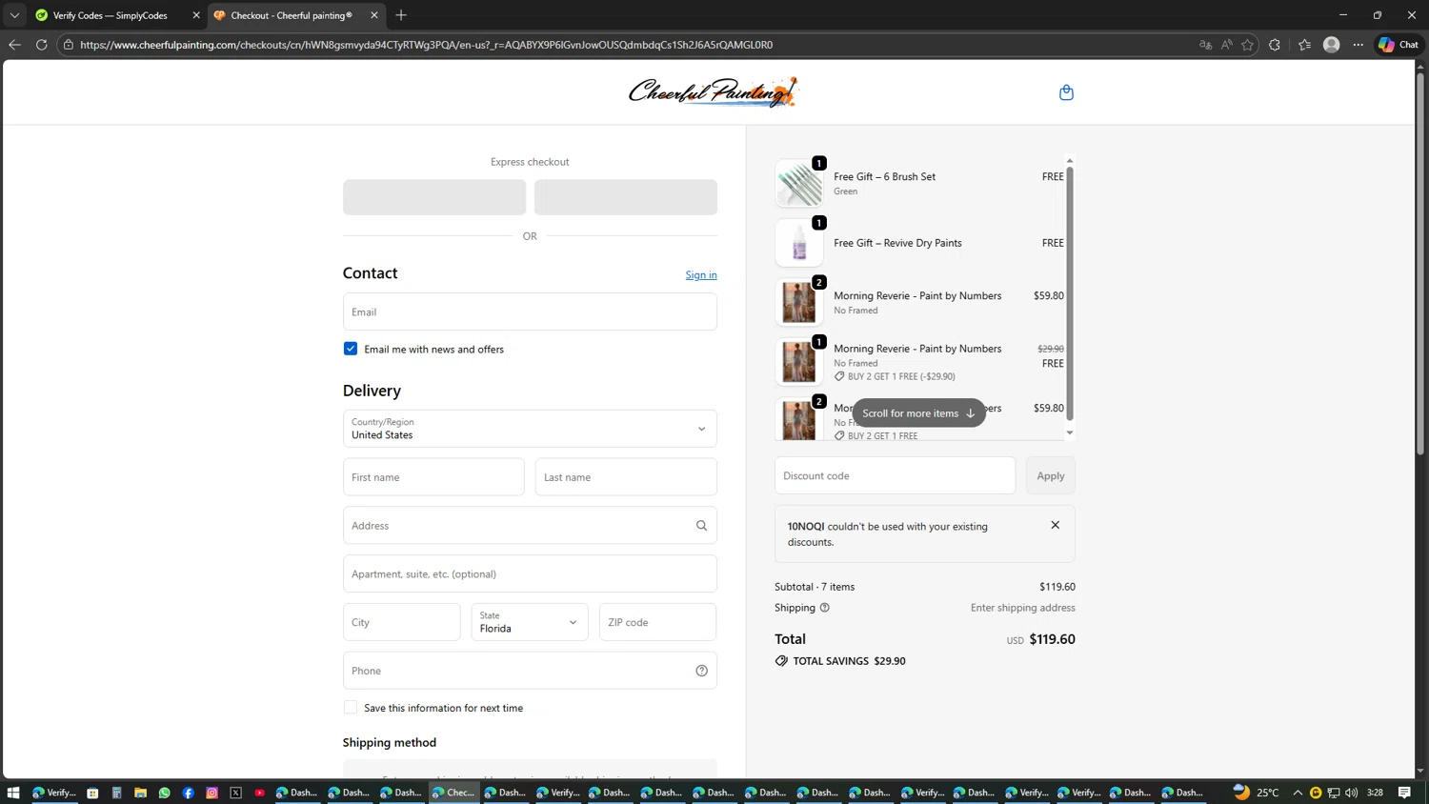1429x804 pixels.
Task: Click the Revive Dry Paints thumbnail
Action: coord(798,244)
